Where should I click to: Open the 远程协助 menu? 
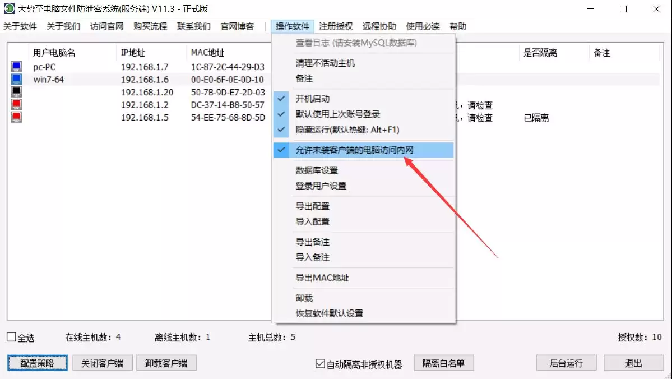[x=379, y=26]
